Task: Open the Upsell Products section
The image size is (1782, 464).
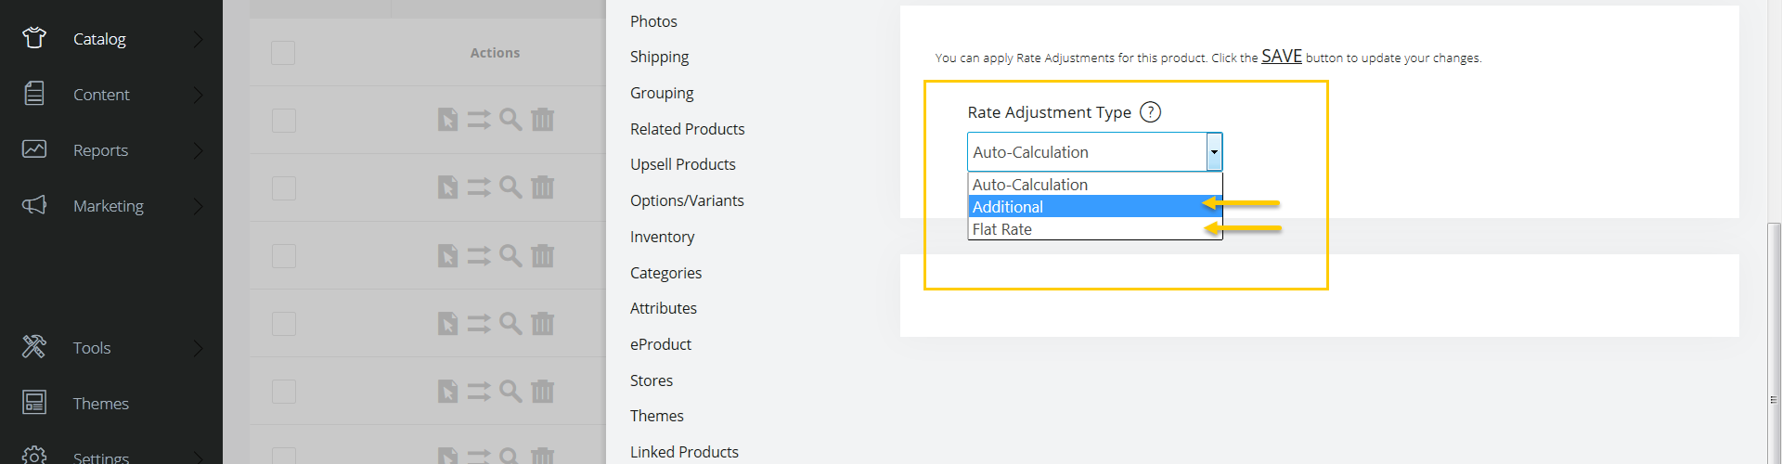Action: click(682, 164)
